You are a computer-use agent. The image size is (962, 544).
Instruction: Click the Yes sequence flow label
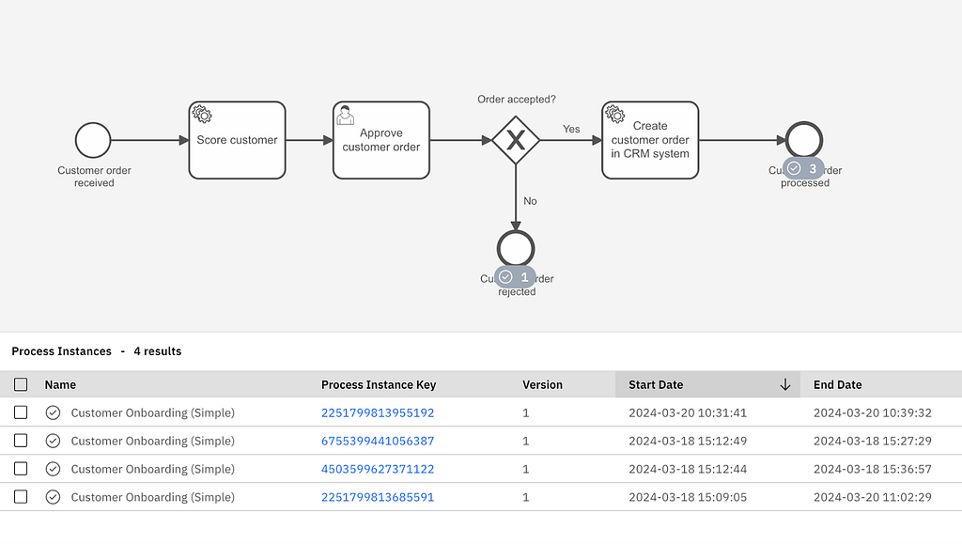[571, 129]
